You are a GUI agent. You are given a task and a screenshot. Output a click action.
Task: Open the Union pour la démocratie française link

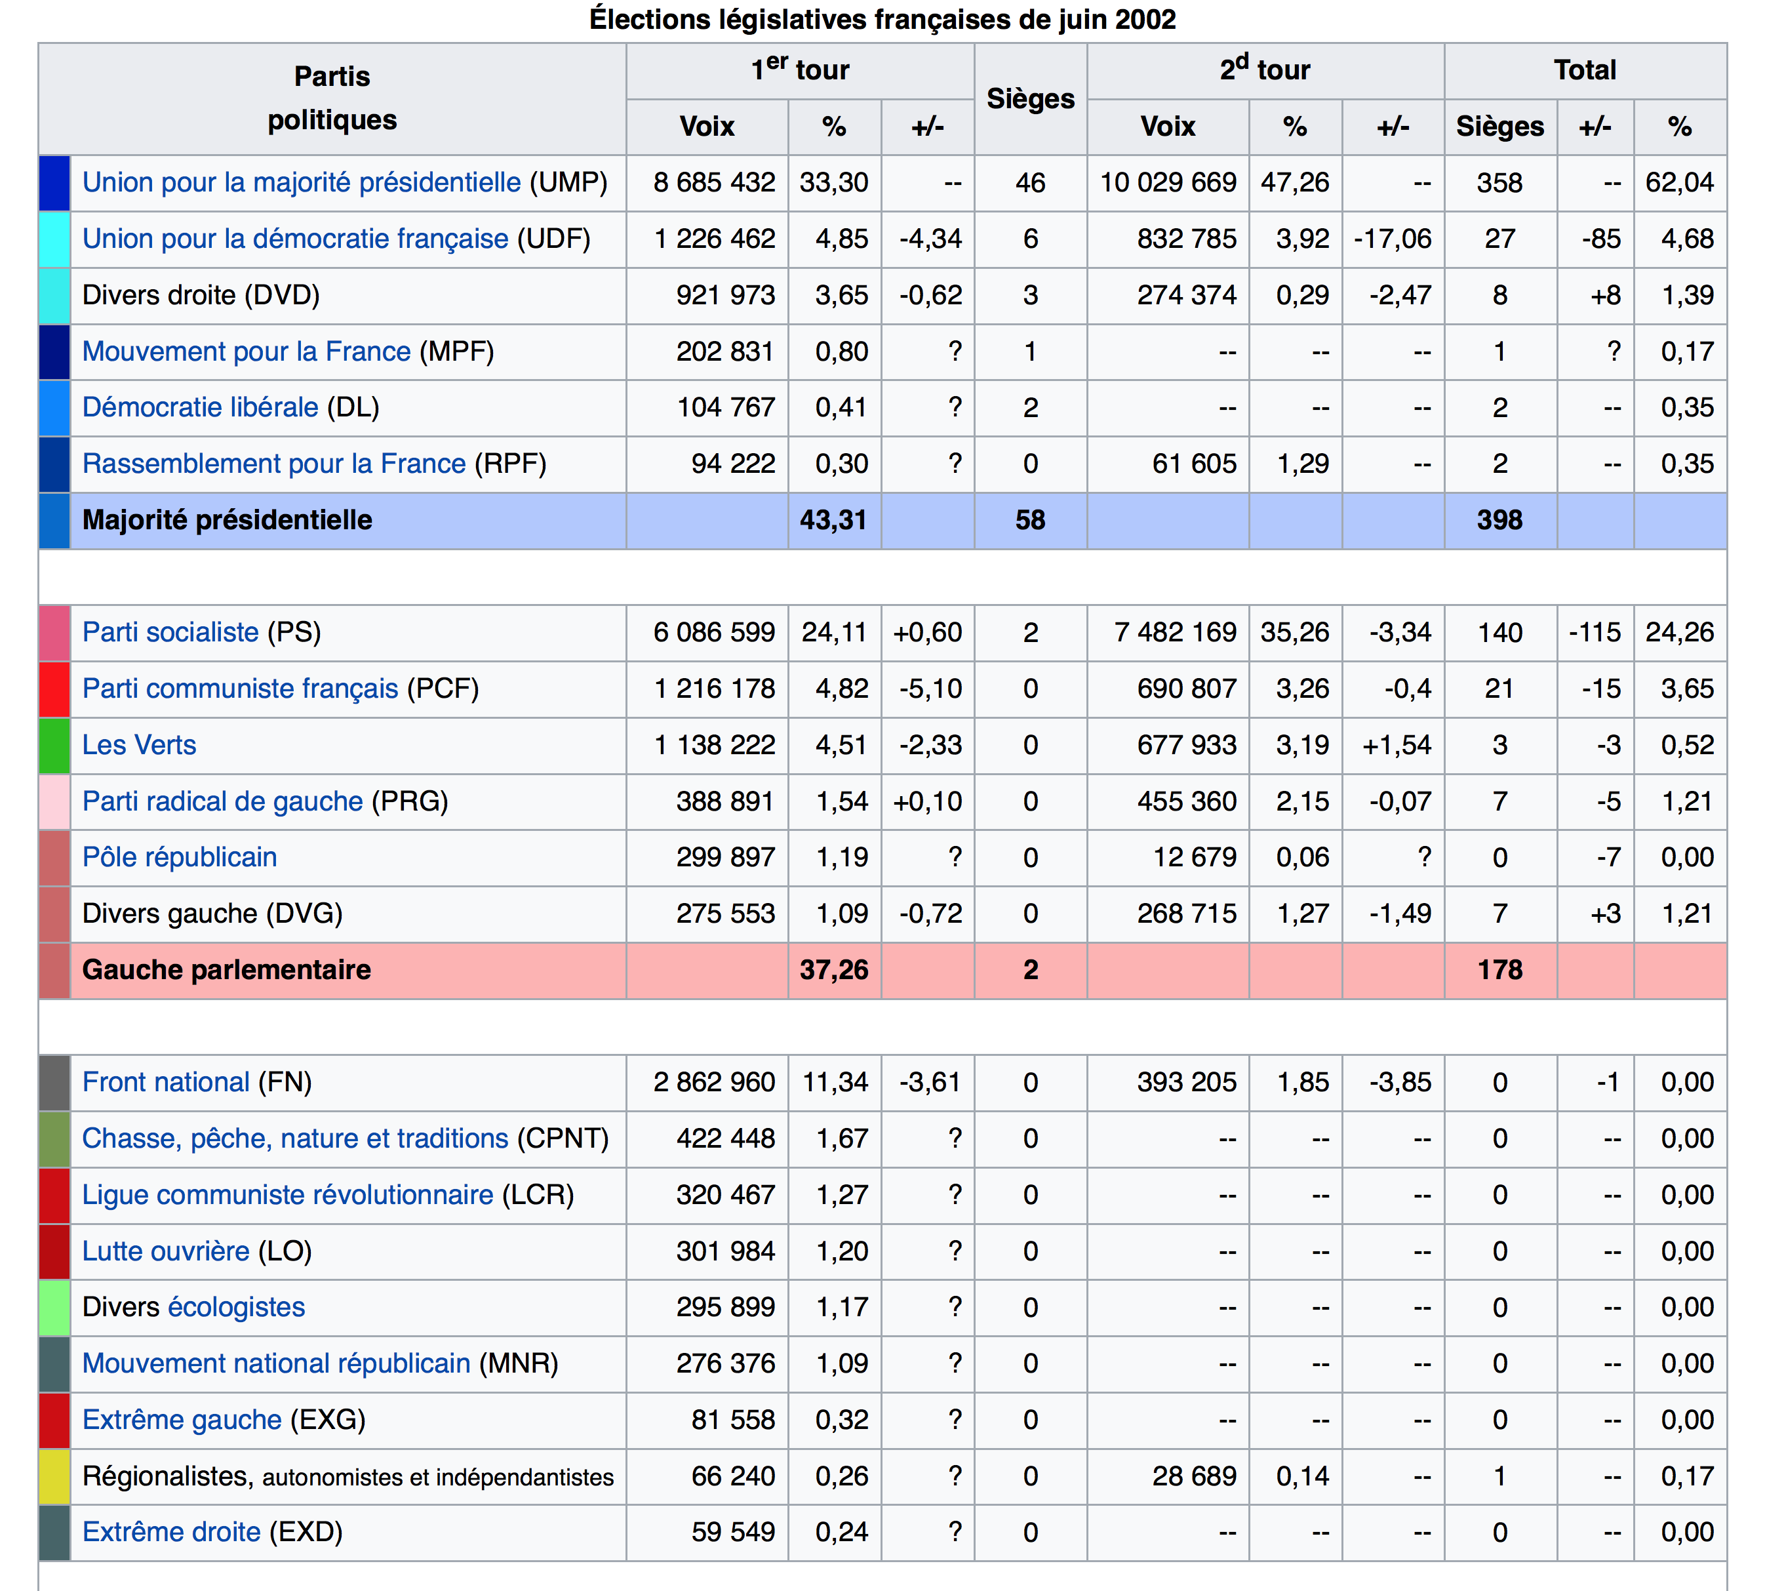coord(295,239)
